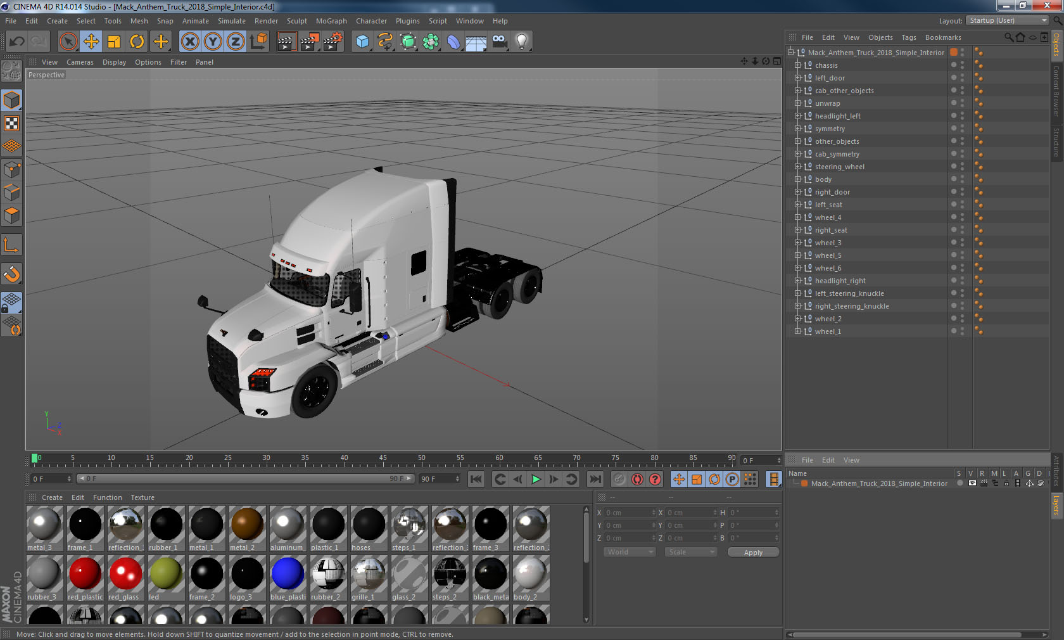
Task: Click the Undo arrow icon
Action: [x=16, y=42]
